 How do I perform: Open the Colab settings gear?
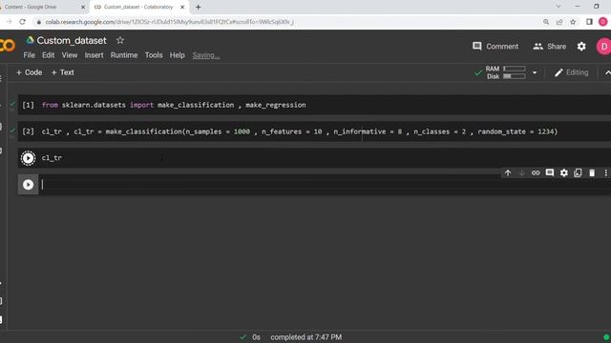581,47
